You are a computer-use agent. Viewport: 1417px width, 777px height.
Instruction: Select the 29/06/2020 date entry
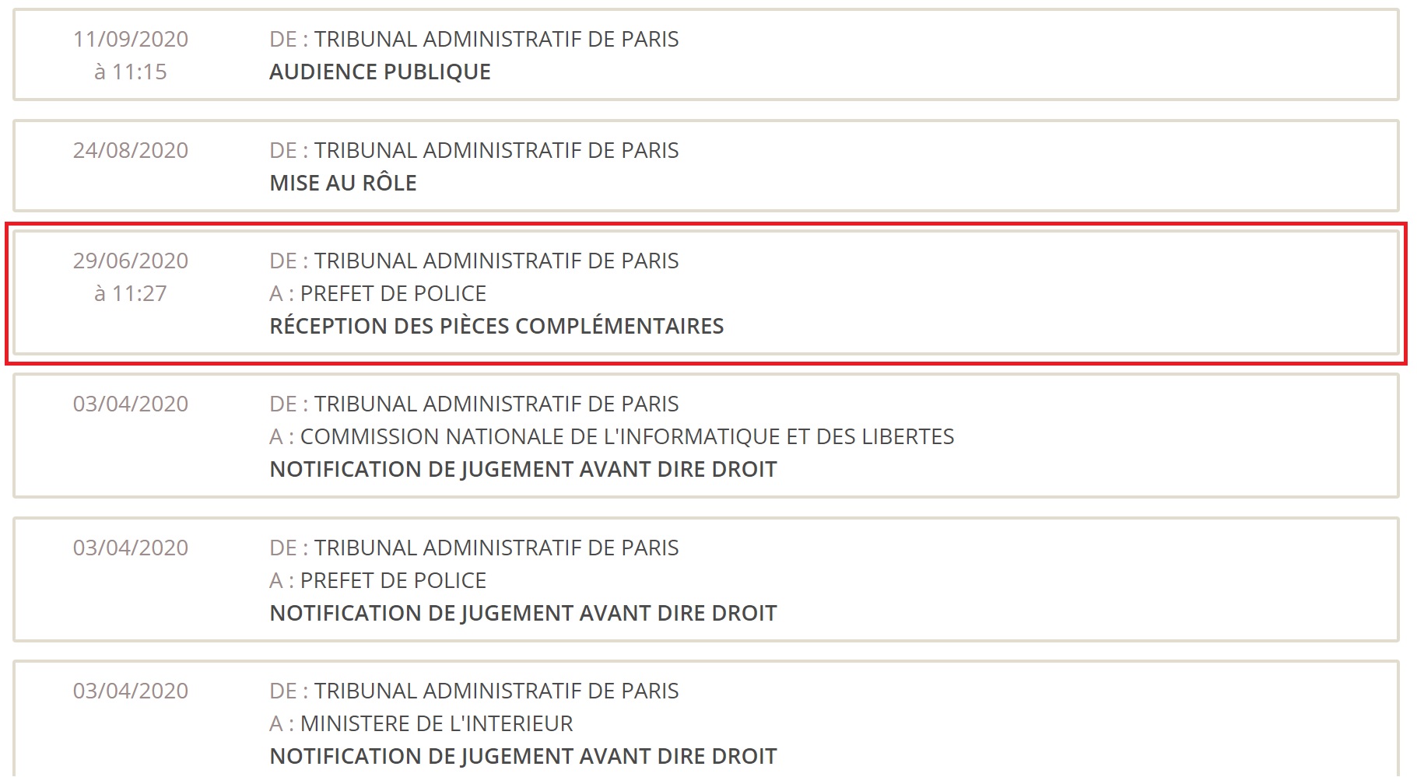point(131,261)
